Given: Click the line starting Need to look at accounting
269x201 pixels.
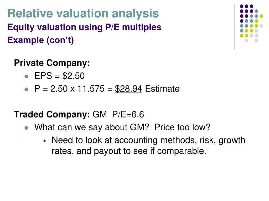Looking at the screenshot, I should (148, 140).
